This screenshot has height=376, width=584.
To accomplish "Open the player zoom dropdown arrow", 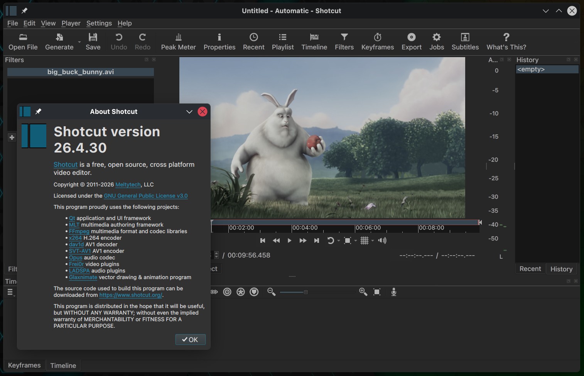I will point(356,241).
